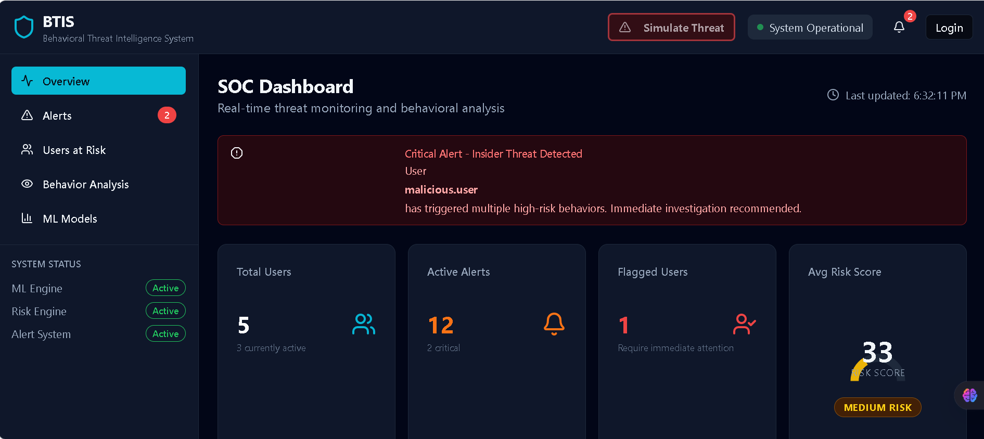Click the ML Engine Active status badge
This screenshot has width=984, height=439.
point(165,288)
